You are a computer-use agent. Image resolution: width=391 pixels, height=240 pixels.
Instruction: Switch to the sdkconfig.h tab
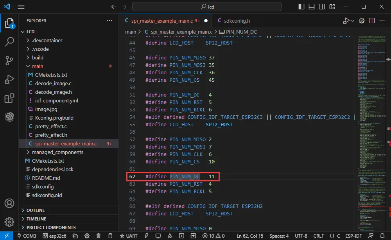234,21
